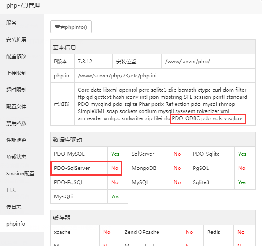
Task: Click the 数据库驱动 section header
Action: point(153,140)
